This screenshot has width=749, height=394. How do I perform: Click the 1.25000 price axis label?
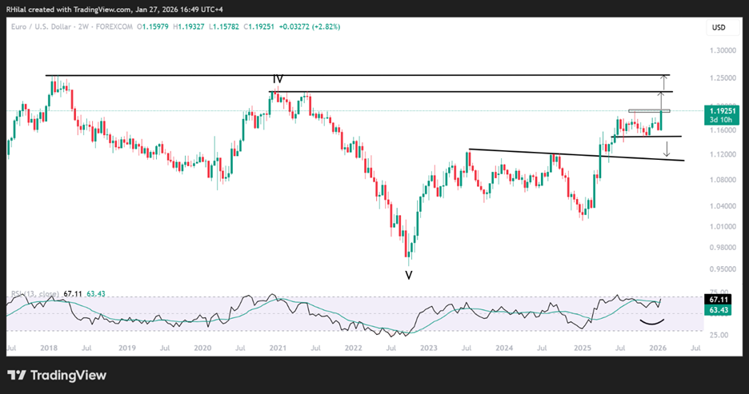pyautogui.click(x=722, y=78)
